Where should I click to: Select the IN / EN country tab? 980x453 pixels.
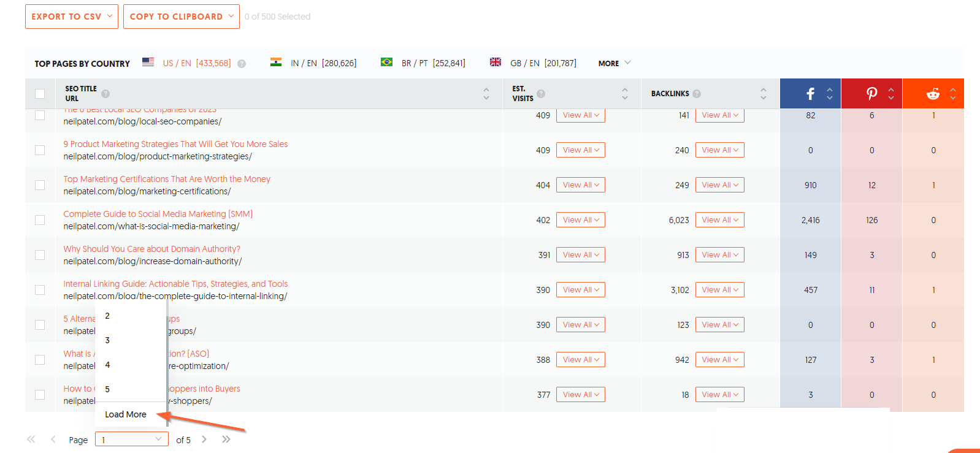[323, 63]
